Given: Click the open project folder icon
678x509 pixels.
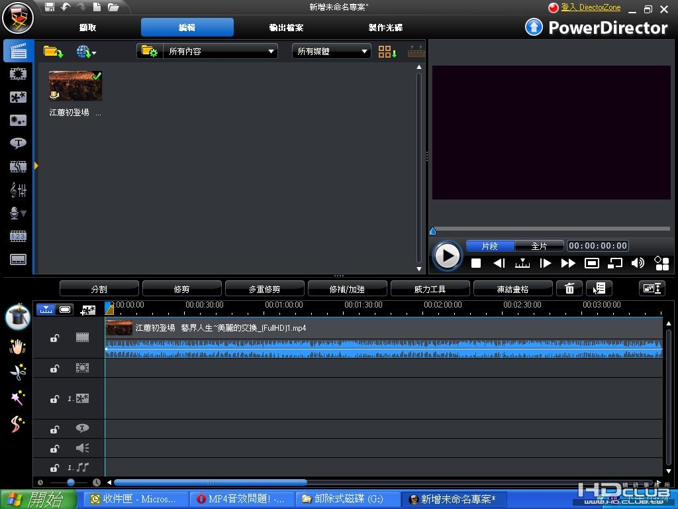Looking at the screenshot, I should click(x=113, y=7).
